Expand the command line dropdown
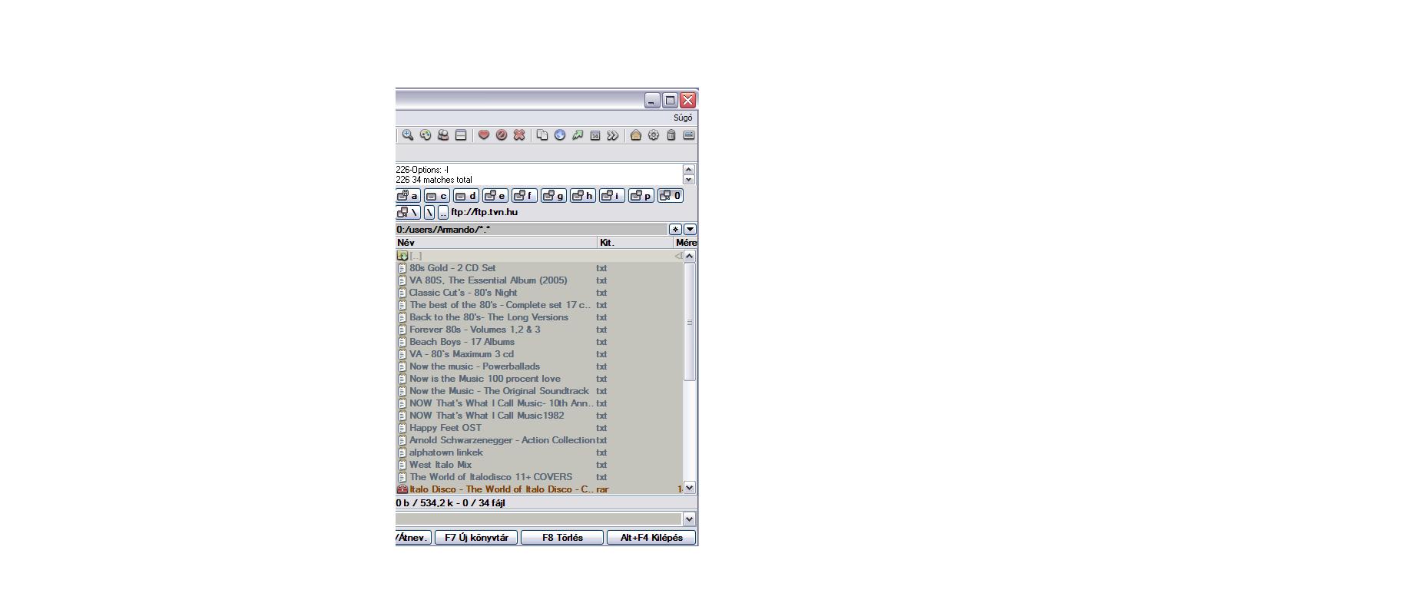Viewport: 1401px width, 590px height. [689, 519]
